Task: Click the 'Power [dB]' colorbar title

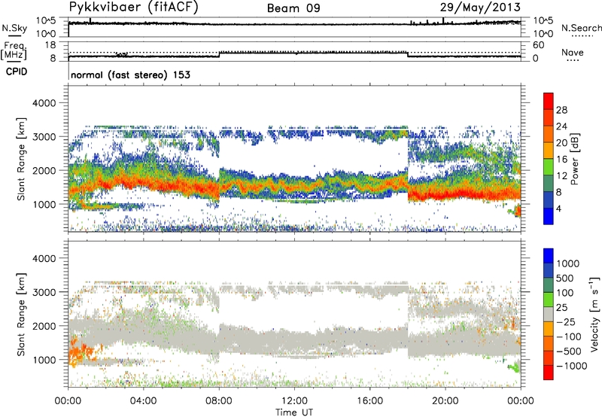Action: (575, 159)
